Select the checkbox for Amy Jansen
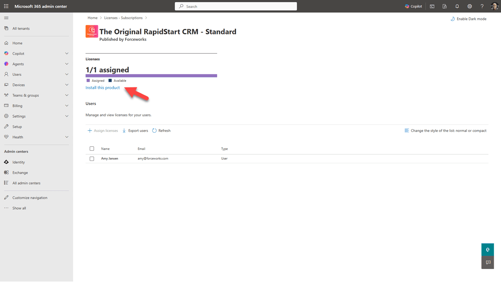The image size is (501, 282). pyautogui.click(x=92, y=159)
